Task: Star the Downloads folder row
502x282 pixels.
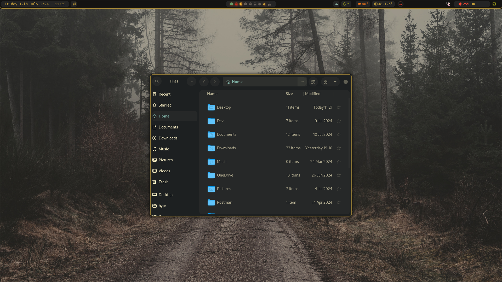Action: (x=339, y=148)
